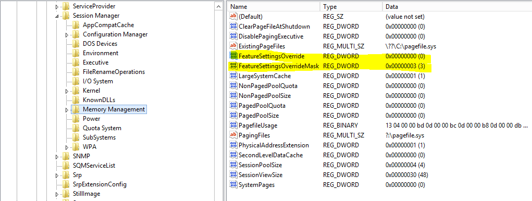Click the PagefileUsage binary value icon
This screenshot has width=532, height=201.
233,125
